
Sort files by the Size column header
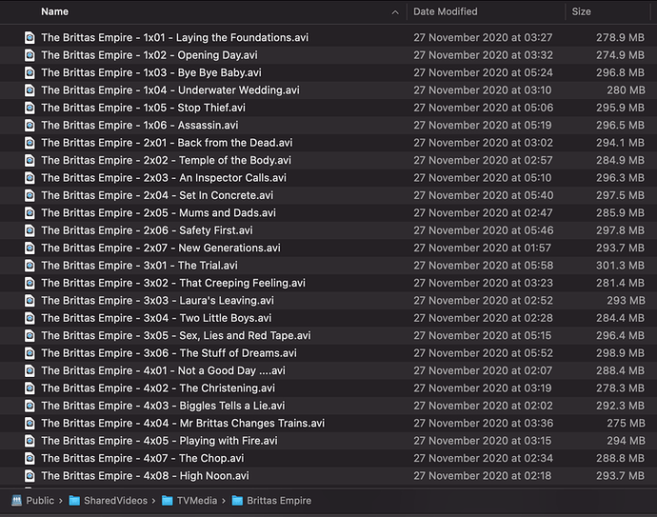pos(581,11)
